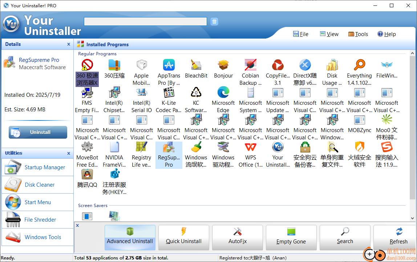
Task: Select the 安全狗云备份 program icon
Action: (305, 147)
